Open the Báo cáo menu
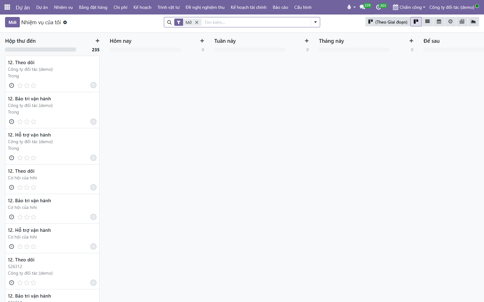 (x=280, y=7)
